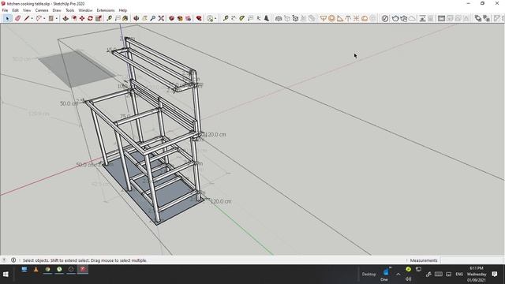Open VLC cone taskbar icon
This screenshot has height=284, width=505.
pyautogui.click(x=36, y=270)
